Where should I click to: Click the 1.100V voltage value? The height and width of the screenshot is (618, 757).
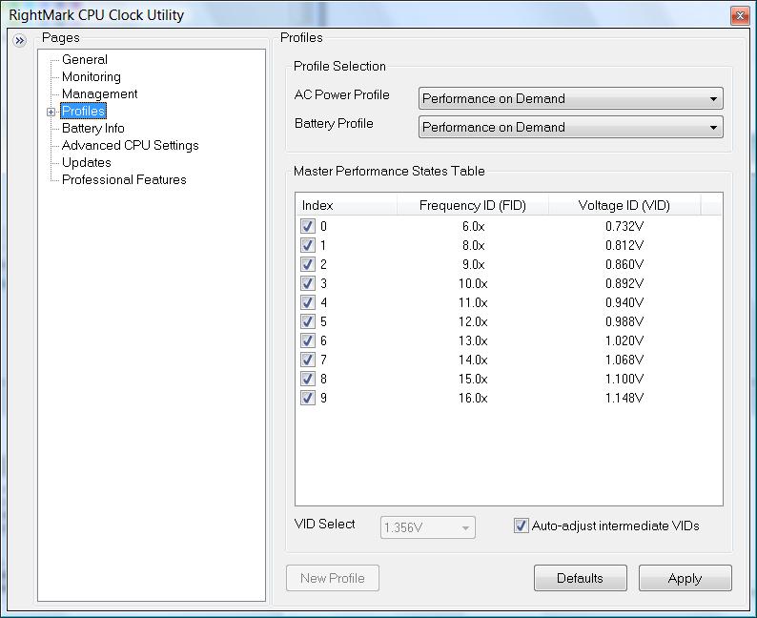tap(624, 379)
